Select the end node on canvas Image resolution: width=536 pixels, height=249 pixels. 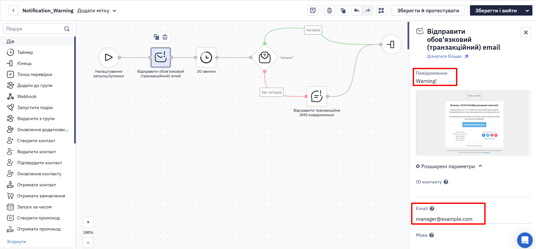point(391,44)
